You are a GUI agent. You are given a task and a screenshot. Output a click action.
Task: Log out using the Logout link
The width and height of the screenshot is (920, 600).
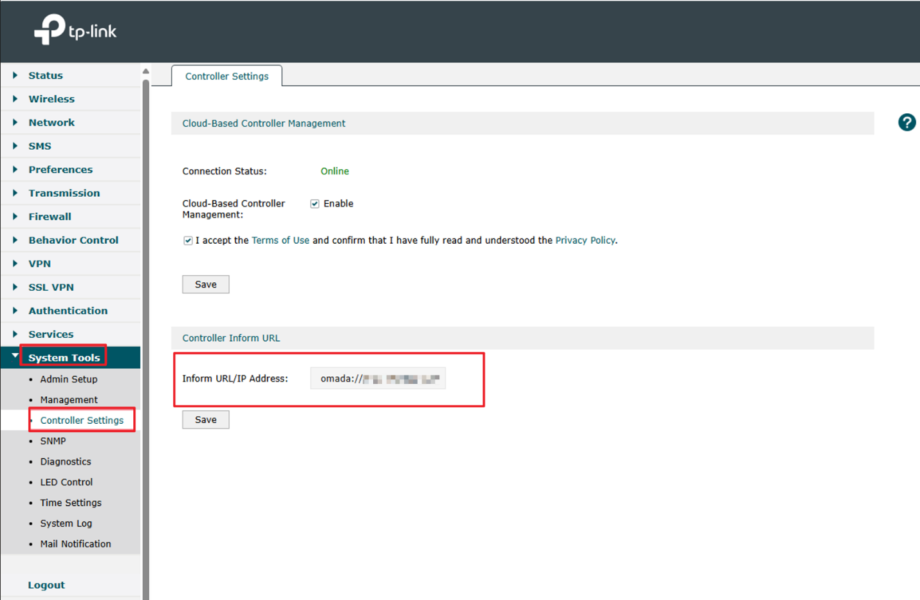point(46,585)
